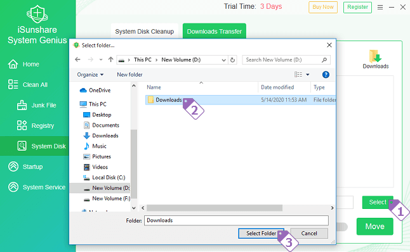This screenshot has width=410, height=252.
Task: Select System Disk in sidebar
Action: click(x=48, y=146)
